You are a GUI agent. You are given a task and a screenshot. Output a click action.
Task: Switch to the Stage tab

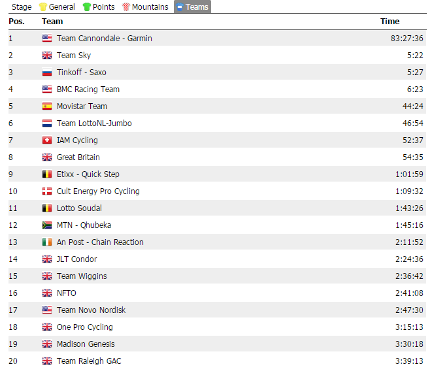[22, 7]
